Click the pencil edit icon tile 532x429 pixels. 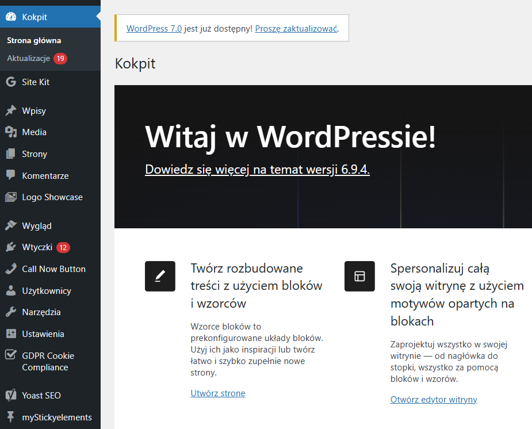coord(160,276)
